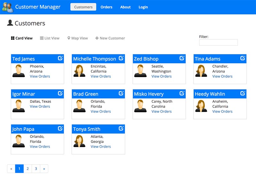Screen dimensions: 256x177
Task: Jump to pagination page 2
Action: [28, 169]
